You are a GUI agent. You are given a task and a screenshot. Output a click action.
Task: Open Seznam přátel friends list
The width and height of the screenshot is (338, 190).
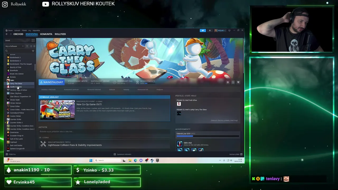click(236, 154)
